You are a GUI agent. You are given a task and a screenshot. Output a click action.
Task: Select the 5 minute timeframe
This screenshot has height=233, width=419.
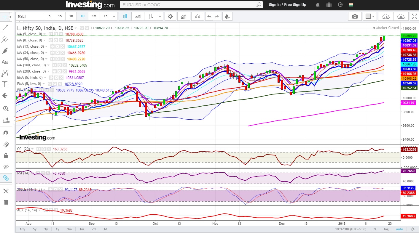coord(50,16)
